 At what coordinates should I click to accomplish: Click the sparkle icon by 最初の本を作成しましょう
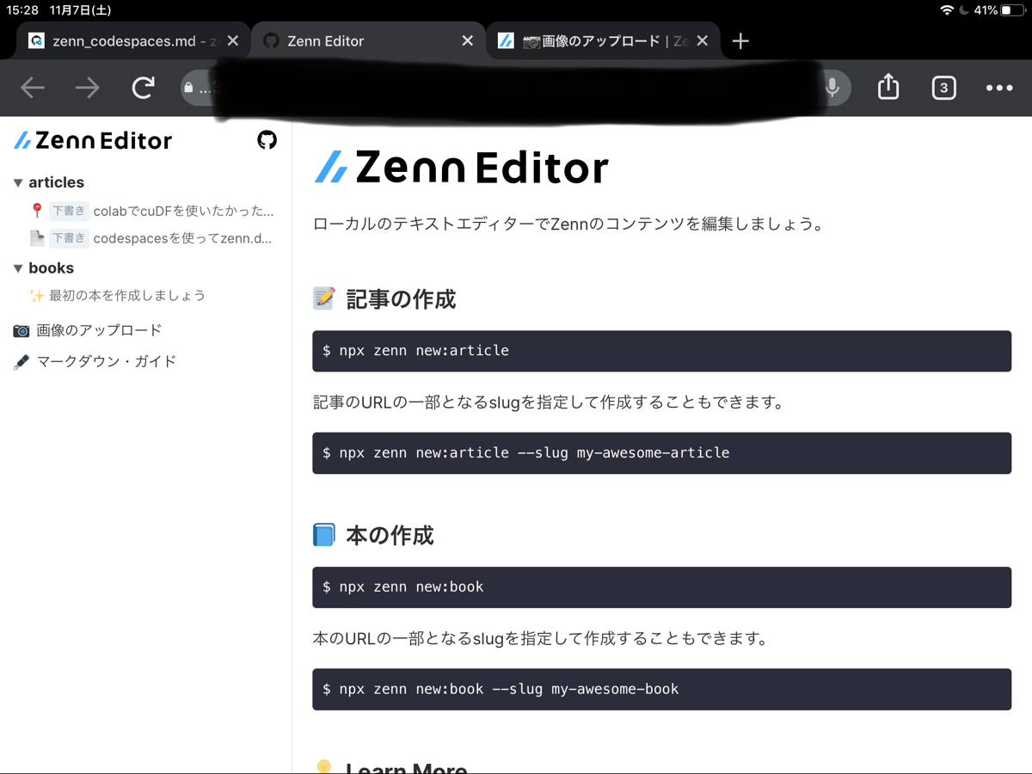click(37, 296)
